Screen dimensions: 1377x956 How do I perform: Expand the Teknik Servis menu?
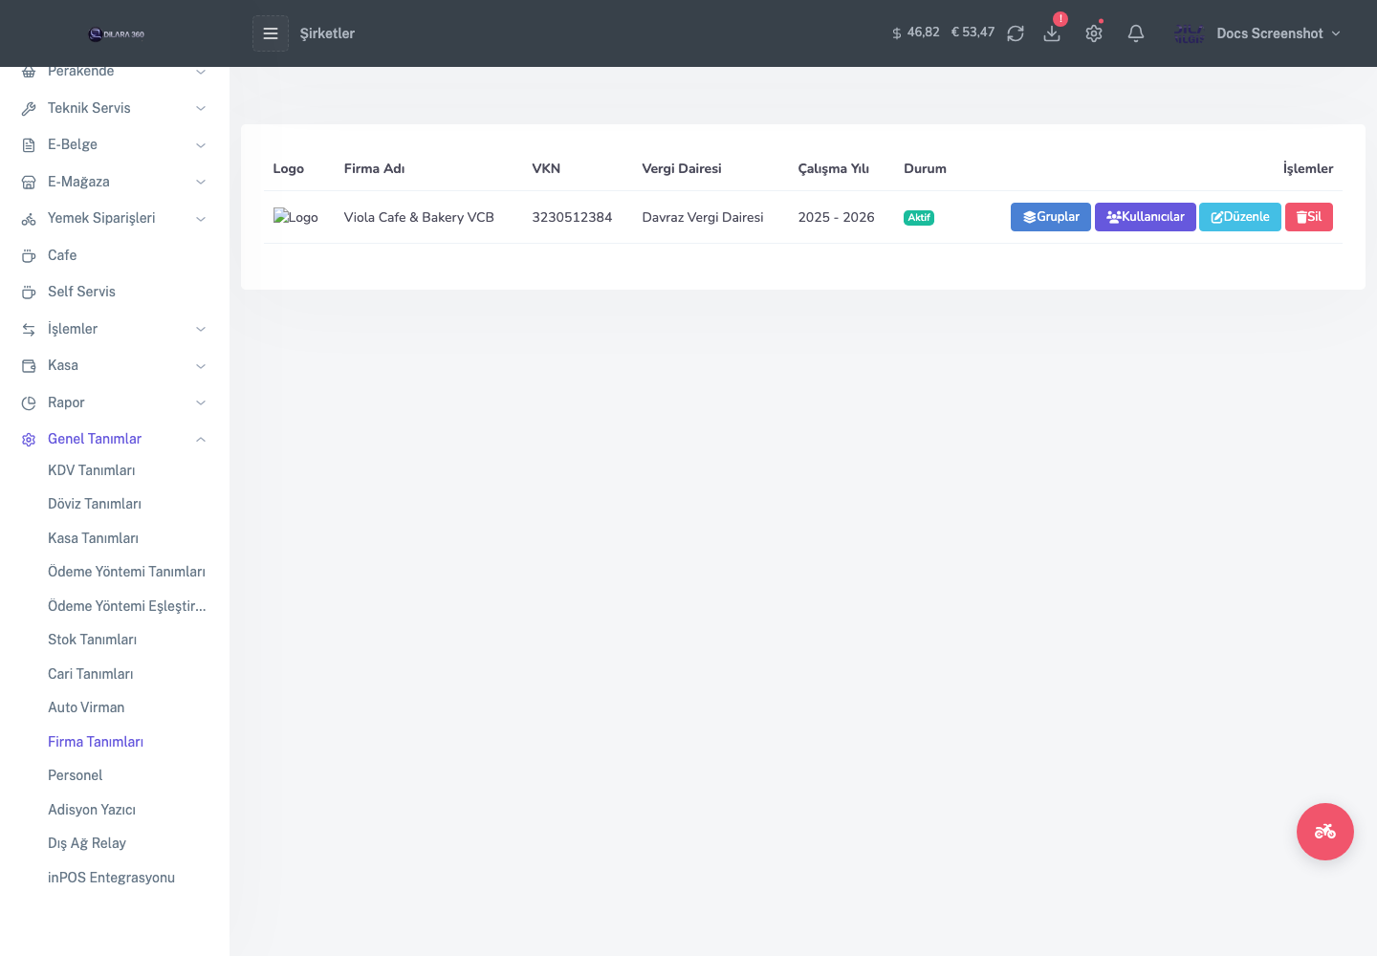point(115,108)
